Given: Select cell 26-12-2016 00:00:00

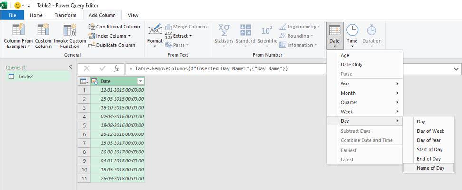Looking at the screenshot, I should point(118,134).
